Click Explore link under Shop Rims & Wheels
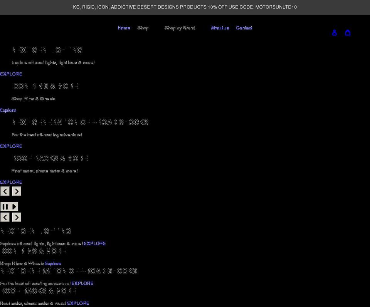The height and width of the screenshot is (307, 370). coord(8,110)
